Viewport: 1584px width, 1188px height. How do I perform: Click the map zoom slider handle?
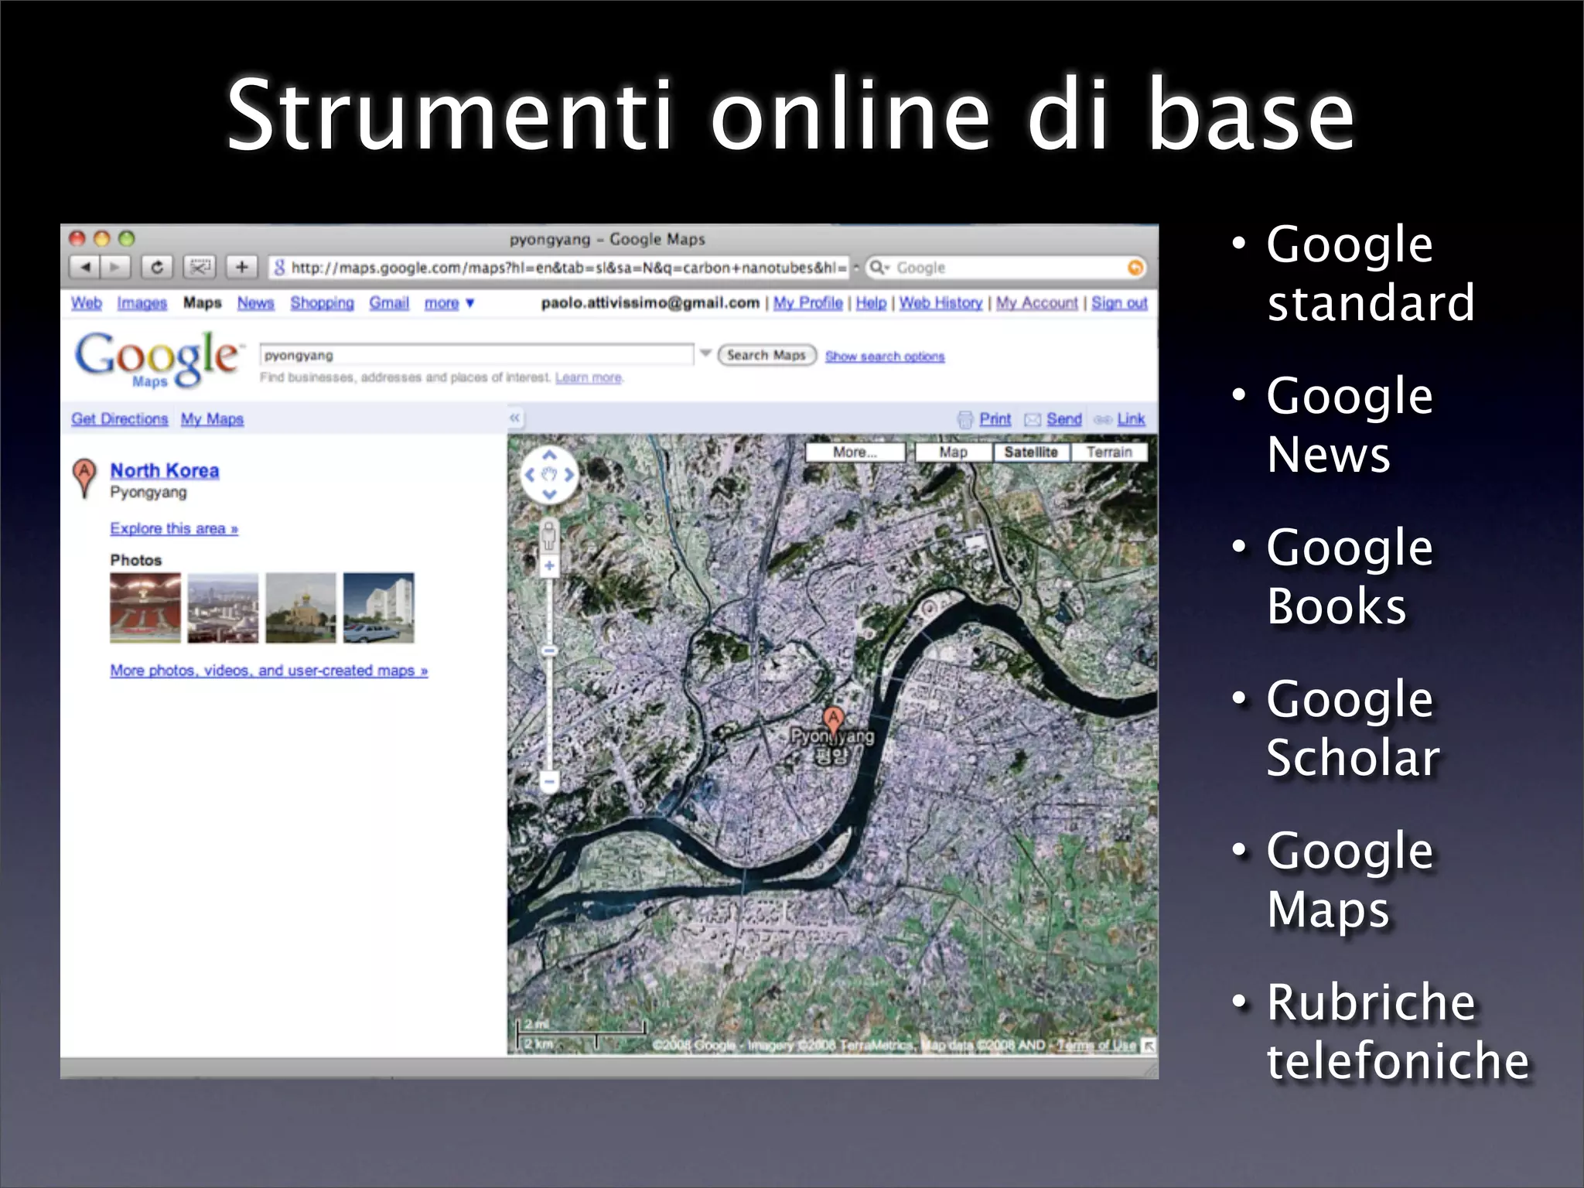click(549, 651)
